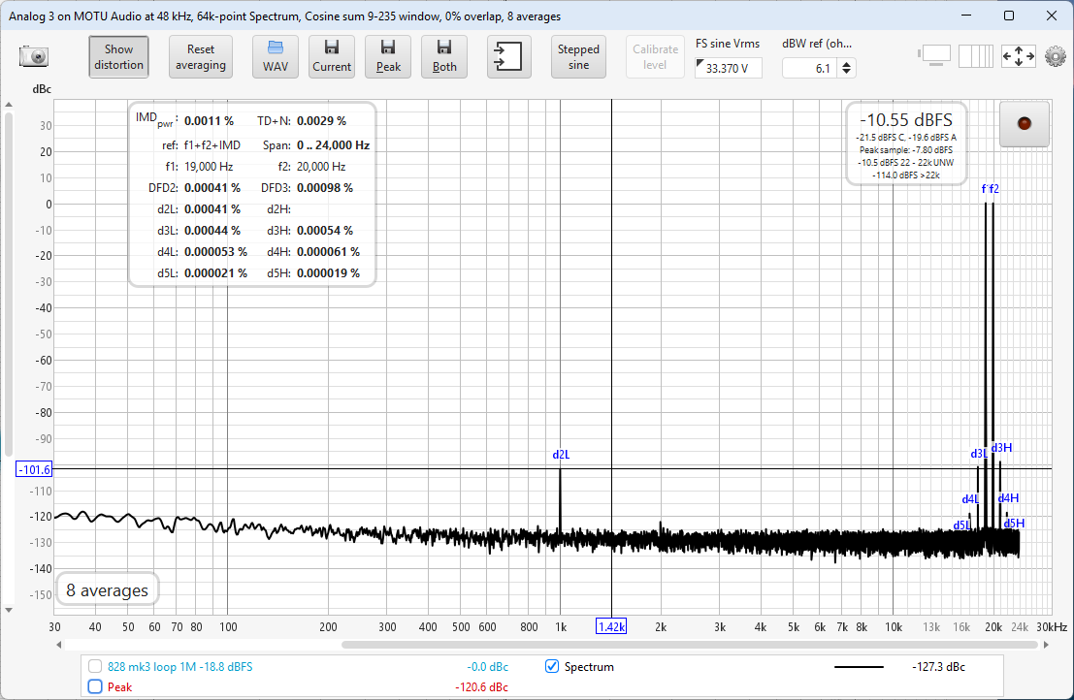This screenshot has height=700, width=1074.
Task: Start recording with the red dot button
Action: (x=1024, y=124)
